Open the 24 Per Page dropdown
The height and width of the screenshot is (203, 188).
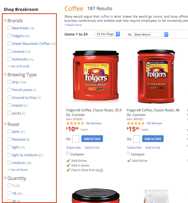click(x=107, y=34)
